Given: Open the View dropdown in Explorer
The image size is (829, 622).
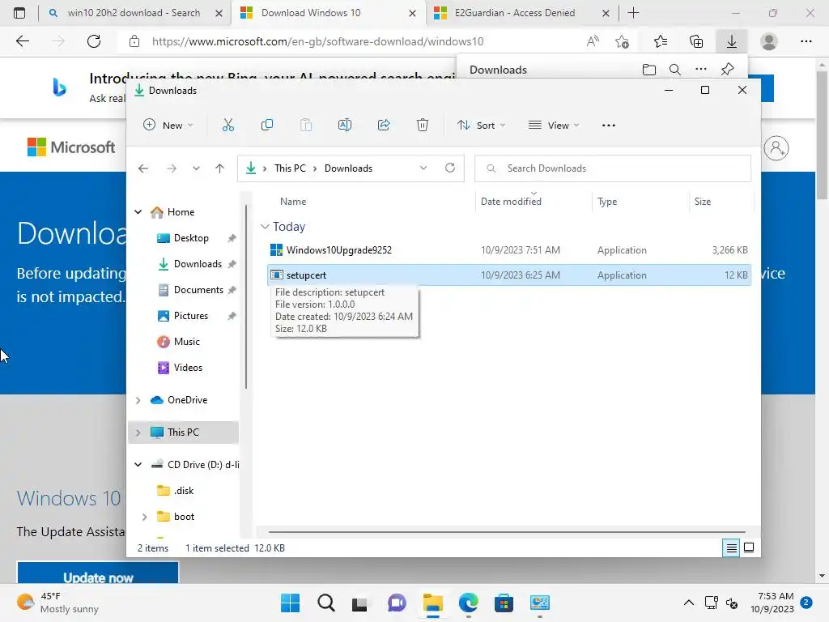Looking at the screenshot, I should [554, 126].
